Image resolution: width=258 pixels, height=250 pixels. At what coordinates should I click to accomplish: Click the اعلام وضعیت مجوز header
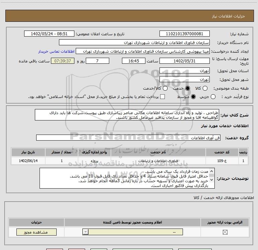[x=132, y=222]
